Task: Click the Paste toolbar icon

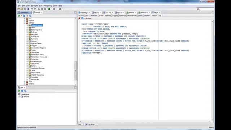Action: click(x=45, y=9)
